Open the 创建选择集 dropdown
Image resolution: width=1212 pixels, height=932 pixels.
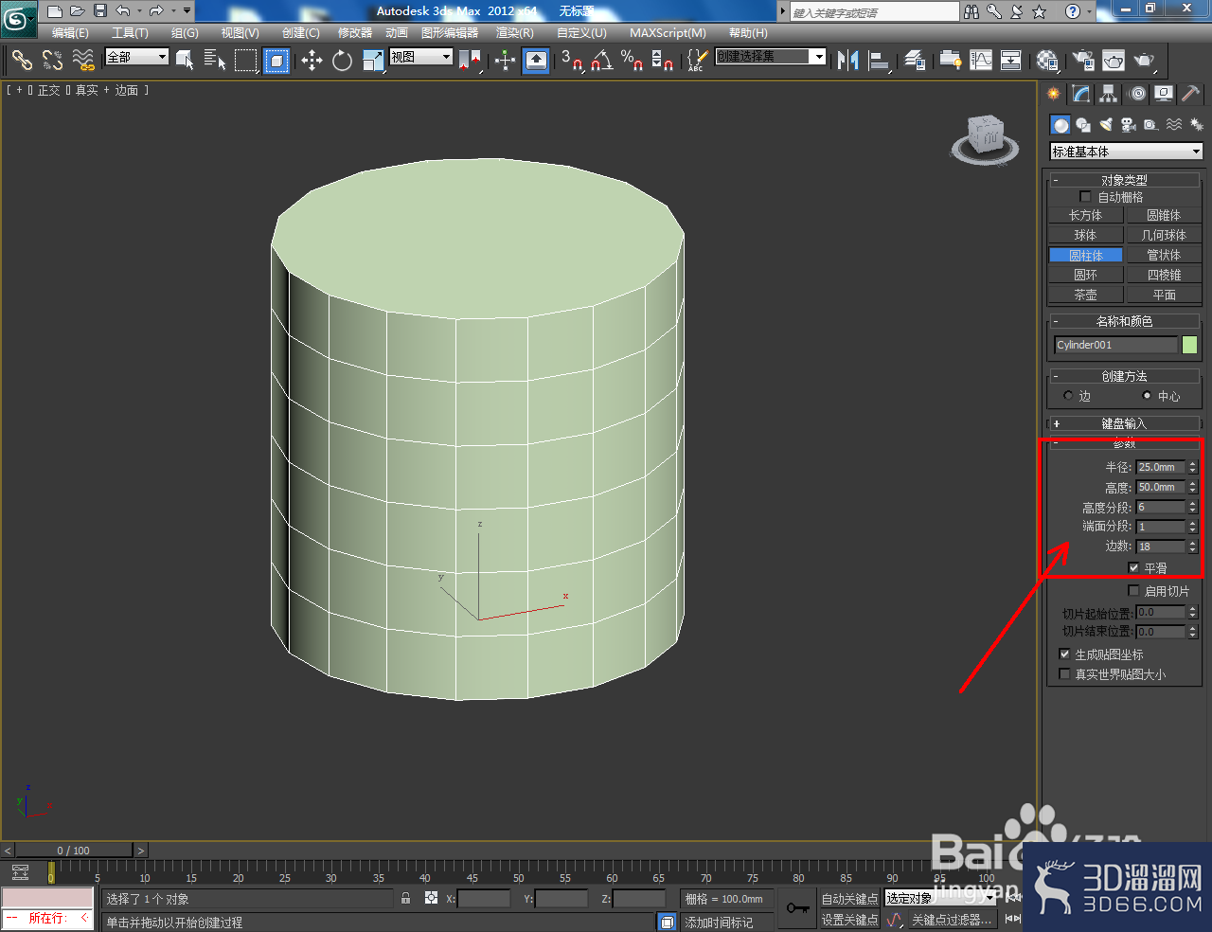click(770, 57)
